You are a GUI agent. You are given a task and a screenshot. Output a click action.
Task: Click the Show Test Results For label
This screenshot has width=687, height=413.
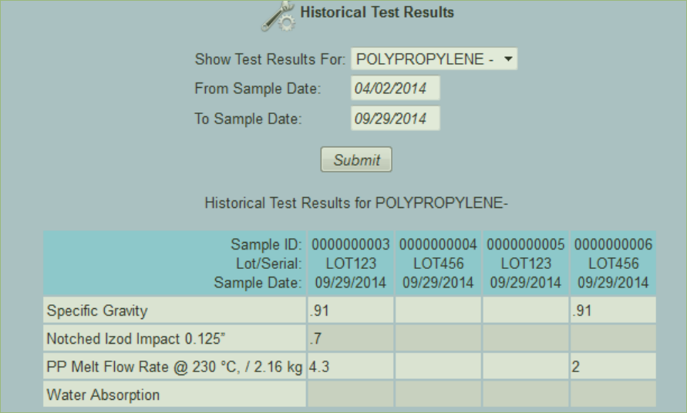click(271, 59)
